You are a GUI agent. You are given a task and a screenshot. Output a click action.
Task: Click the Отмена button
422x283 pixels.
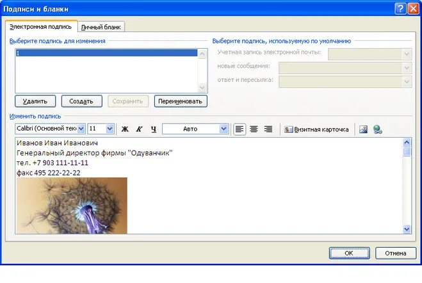click(x=396, y=253)
